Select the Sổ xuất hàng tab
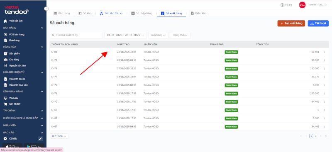The width and height of the screenshot is (332, 152). coord(171,13)
